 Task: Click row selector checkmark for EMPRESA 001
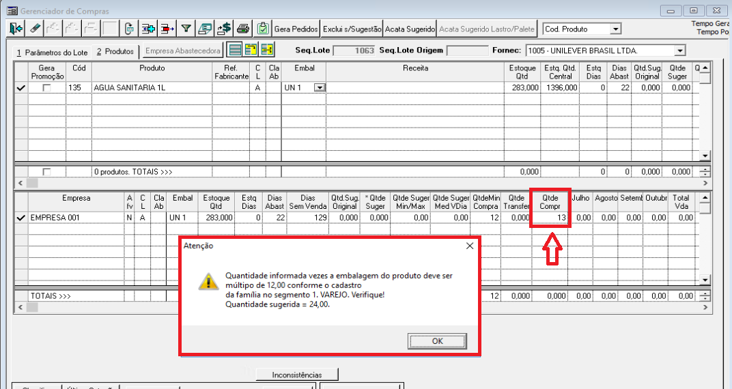pos(21,217)
